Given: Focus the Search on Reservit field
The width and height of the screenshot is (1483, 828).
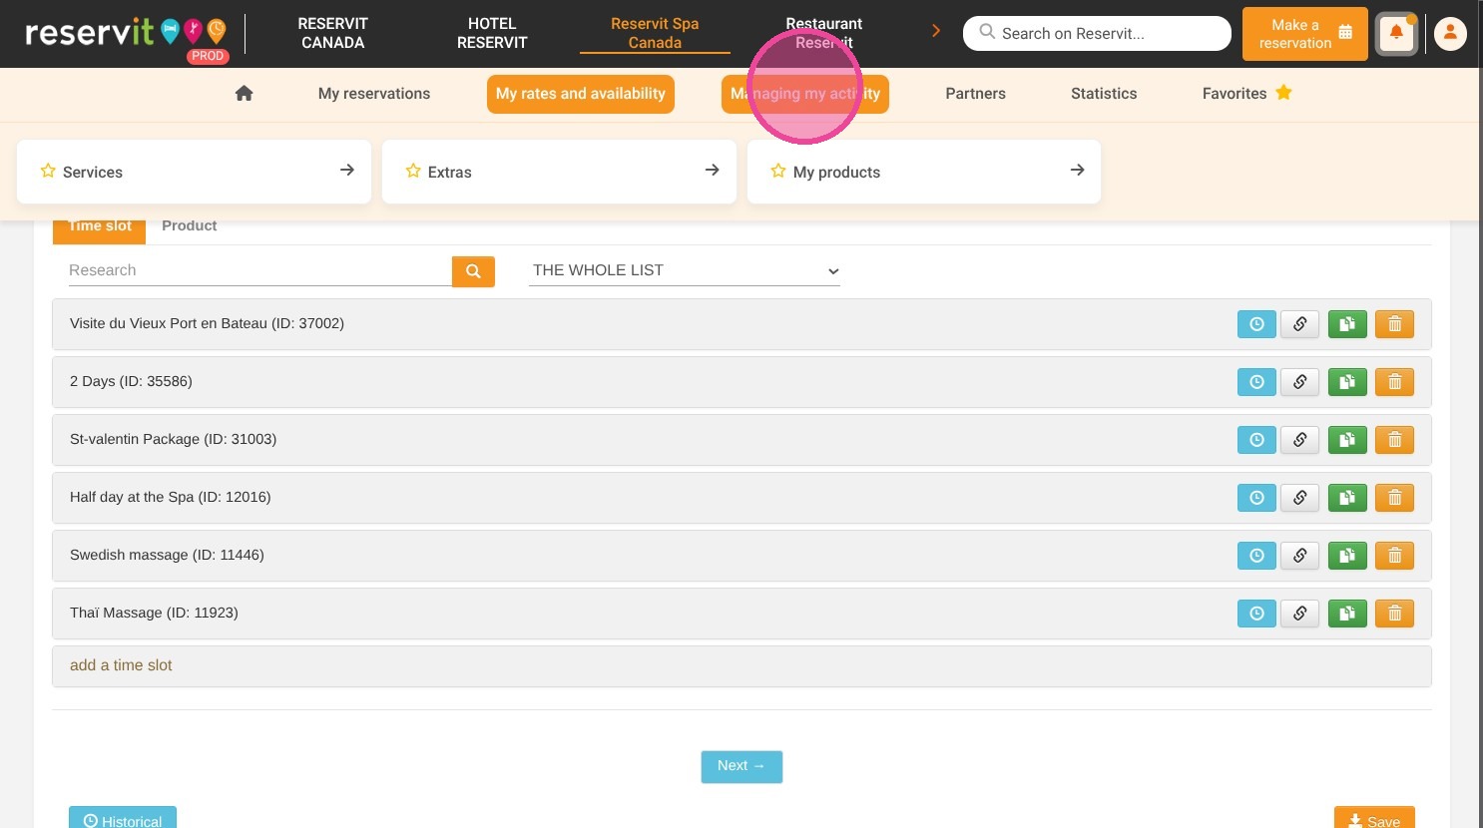Looking at the screenshot, I should pos(1097,33).
